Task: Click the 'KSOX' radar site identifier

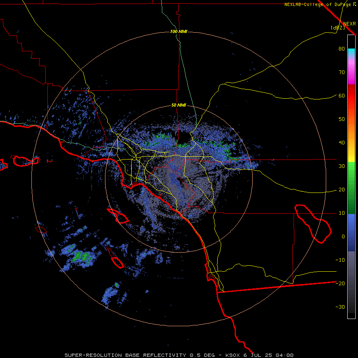Action: pyautogui.click(x=233, y=355)
